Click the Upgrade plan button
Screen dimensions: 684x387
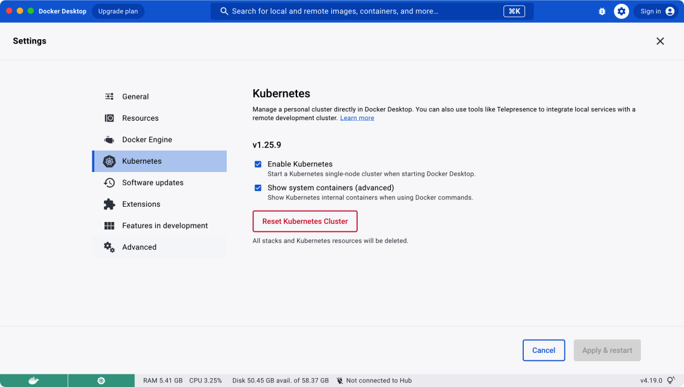coord(118,11)
